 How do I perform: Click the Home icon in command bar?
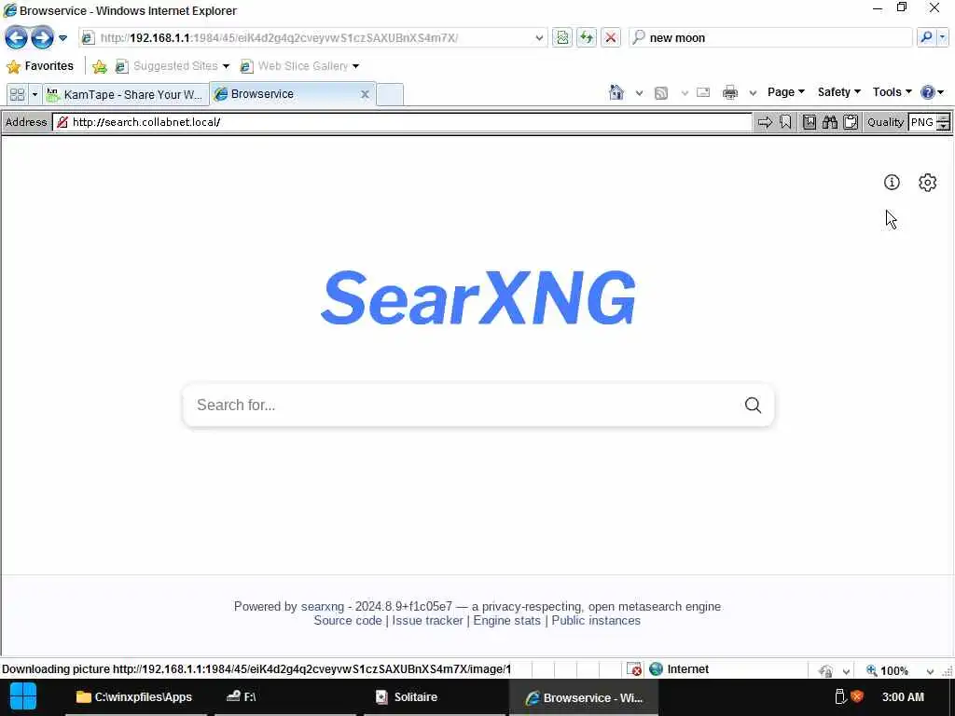616,92
